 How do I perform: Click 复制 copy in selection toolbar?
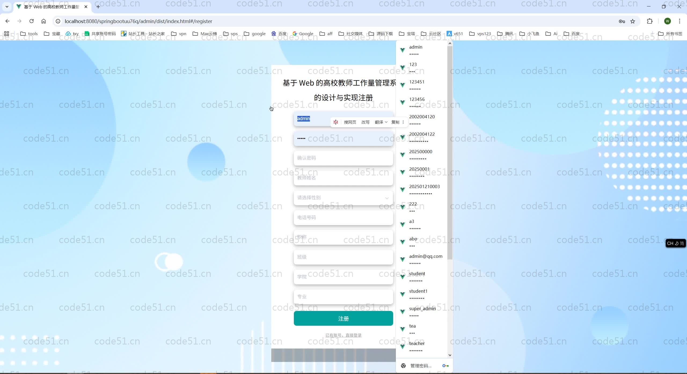pos(395,122)
